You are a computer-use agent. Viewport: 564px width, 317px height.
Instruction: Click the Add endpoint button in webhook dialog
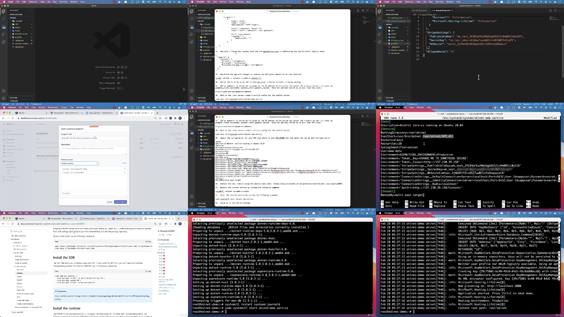coord(121,202)
